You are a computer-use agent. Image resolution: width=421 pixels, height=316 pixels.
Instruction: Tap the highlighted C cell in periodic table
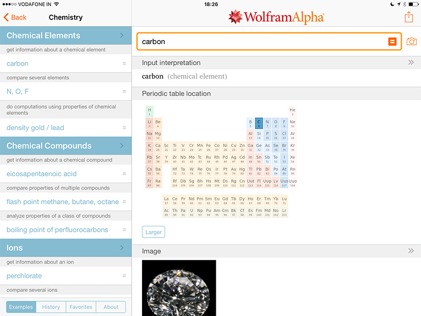(x=259, y=123)
